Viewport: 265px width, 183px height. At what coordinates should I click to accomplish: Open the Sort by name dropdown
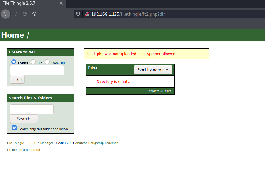point(153,70)
